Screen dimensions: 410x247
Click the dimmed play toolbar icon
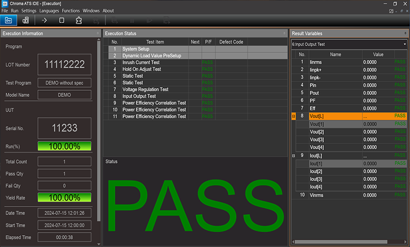149,20
